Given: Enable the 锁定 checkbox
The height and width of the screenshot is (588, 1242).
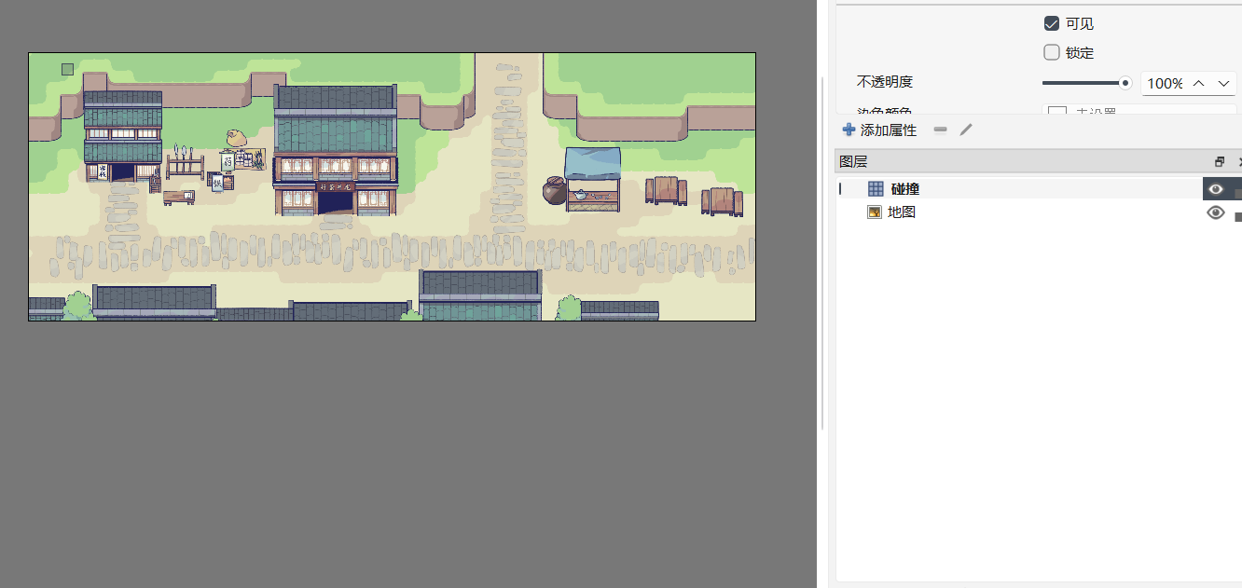Looking at the screenshot, I should pyautogui.click(x=1052, y=52).
